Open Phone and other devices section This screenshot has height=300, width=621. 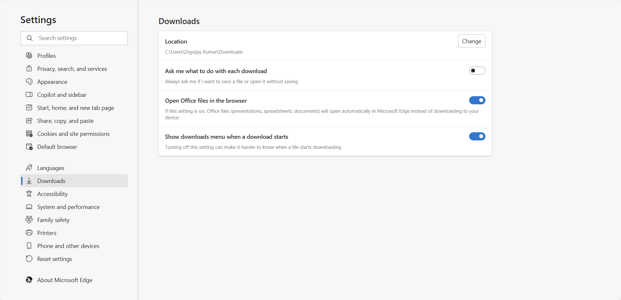(68, 246)
